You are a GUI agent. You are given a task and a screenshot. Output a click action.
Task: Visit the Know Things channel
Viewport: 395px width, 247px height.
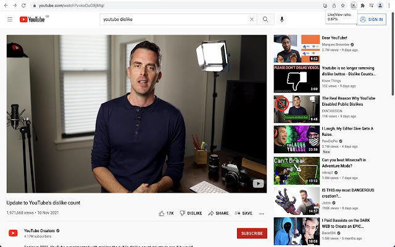click(331, 81)
